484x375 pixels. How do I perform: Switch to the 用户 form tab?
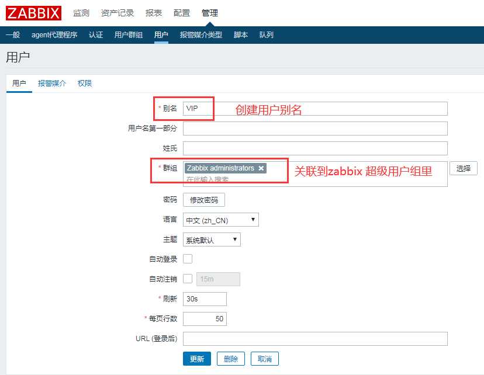point(19,84)
